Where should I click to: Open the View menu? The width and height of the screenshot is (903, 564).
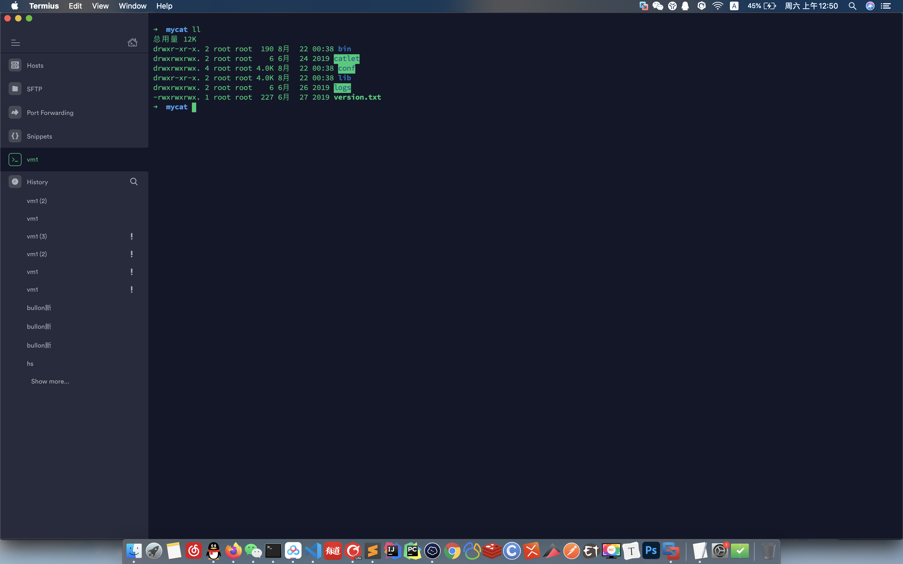(x=100, y=6)
